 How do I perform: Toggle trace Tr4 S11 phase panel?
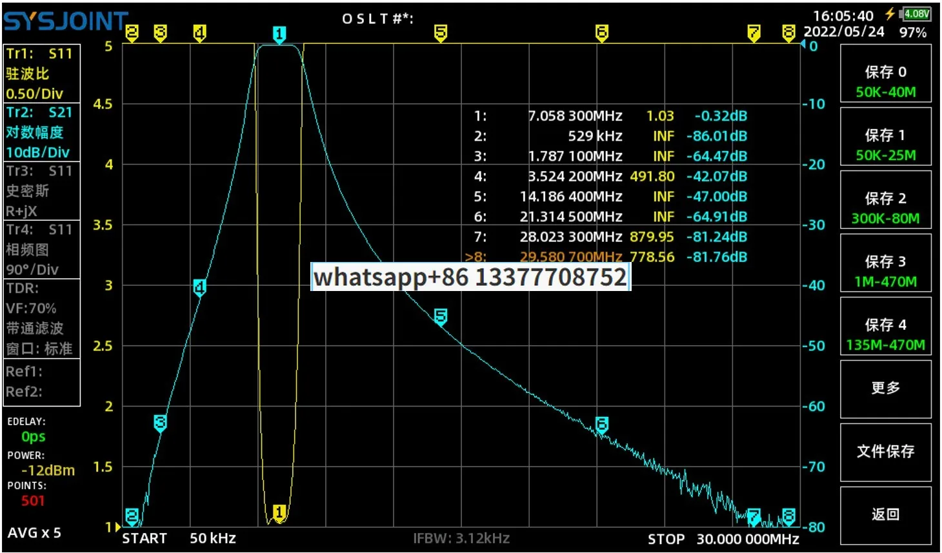[42, 249]
